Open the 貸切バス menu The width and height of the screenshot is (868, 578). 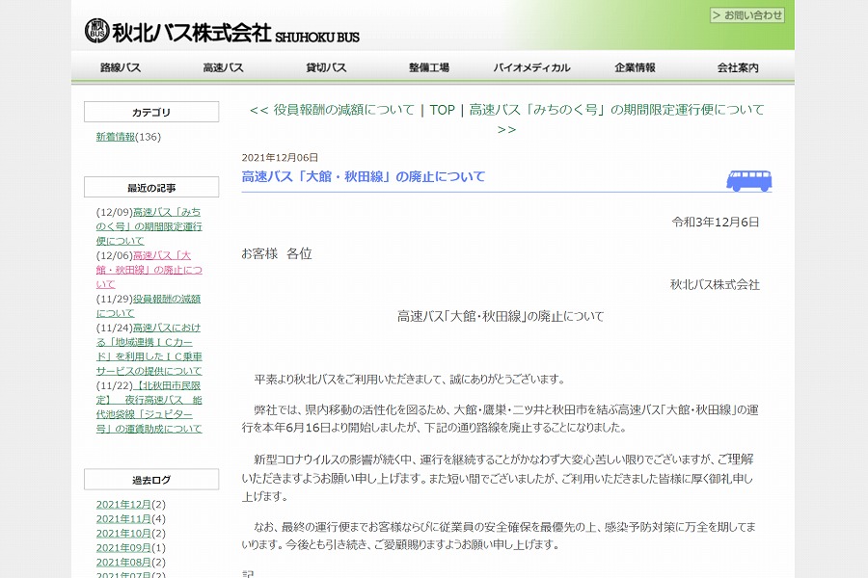click(326, 67)
